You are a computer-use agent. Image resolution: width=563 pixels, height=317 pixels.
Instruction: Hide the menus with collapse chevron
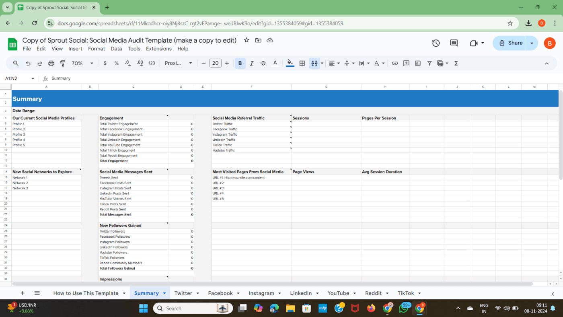[547, 63]
